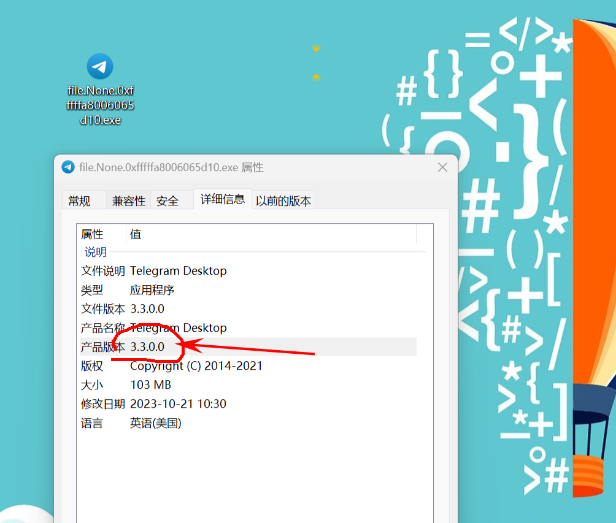
Task: Switch to the 安全 tab
Action: 172,200
